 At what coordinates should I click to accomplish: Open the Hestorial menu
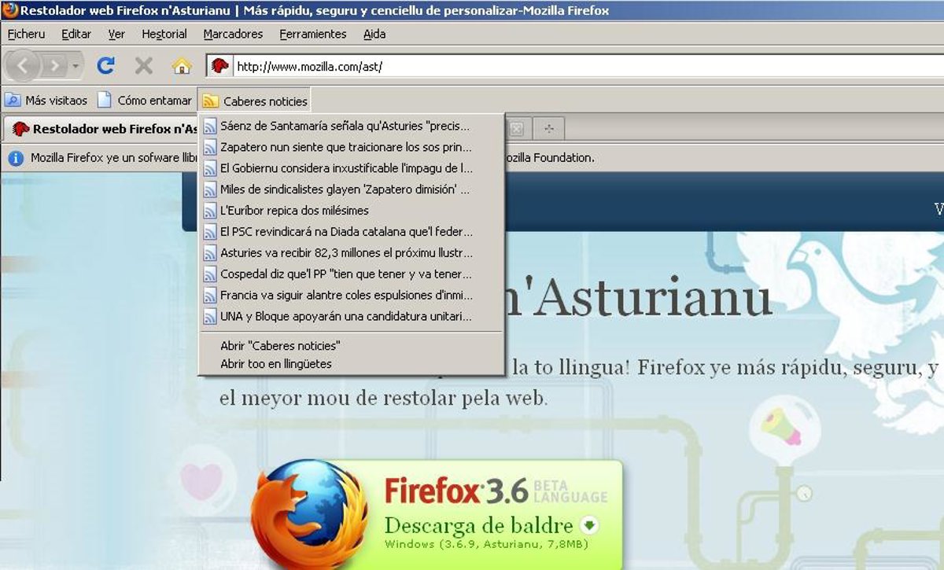coord(164,34)
